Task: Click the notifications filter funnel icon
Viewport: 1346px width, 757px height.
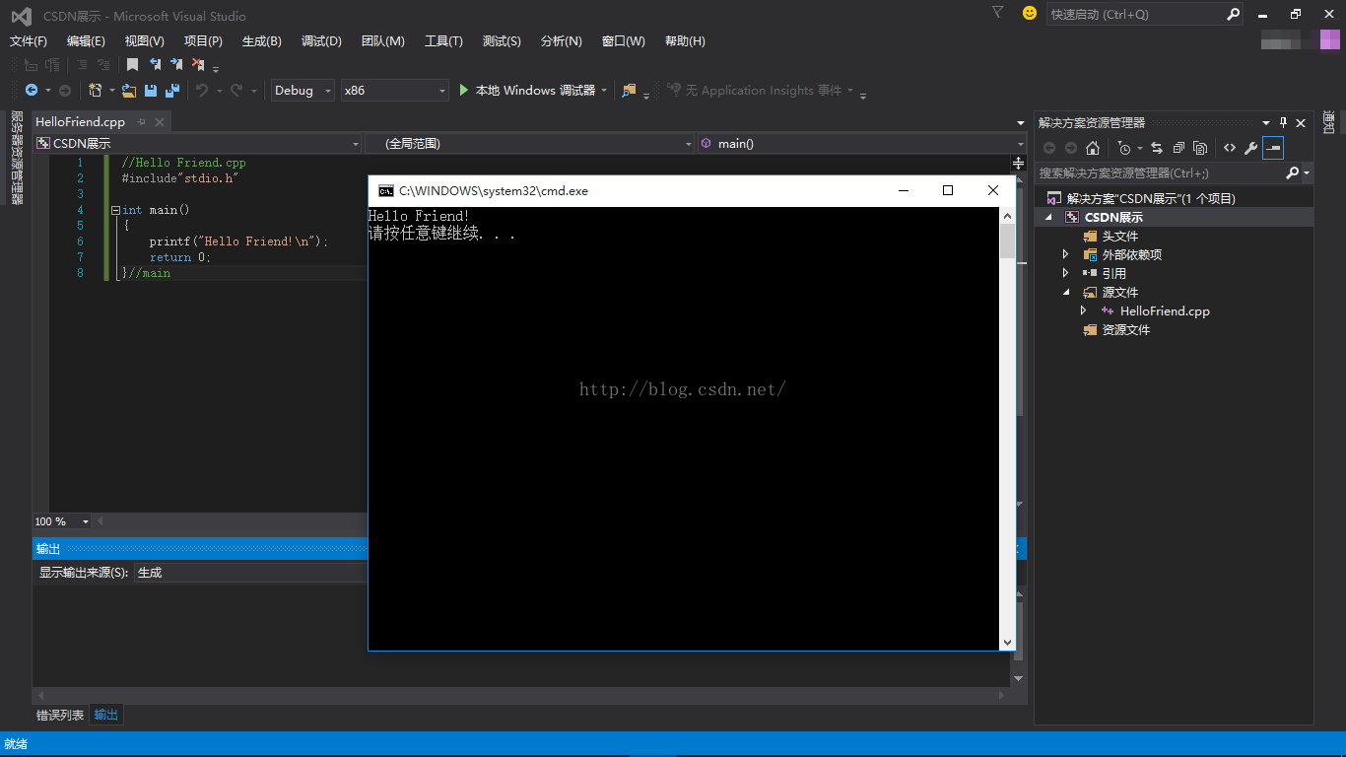Action: click(998, 13)
